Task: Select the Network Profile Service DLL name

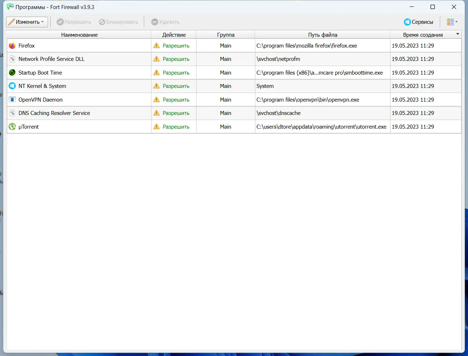Action: [x=52, y=59]
